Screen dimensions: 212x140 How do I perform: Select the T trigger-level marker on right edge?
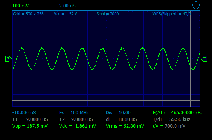[x=204, y=59]
